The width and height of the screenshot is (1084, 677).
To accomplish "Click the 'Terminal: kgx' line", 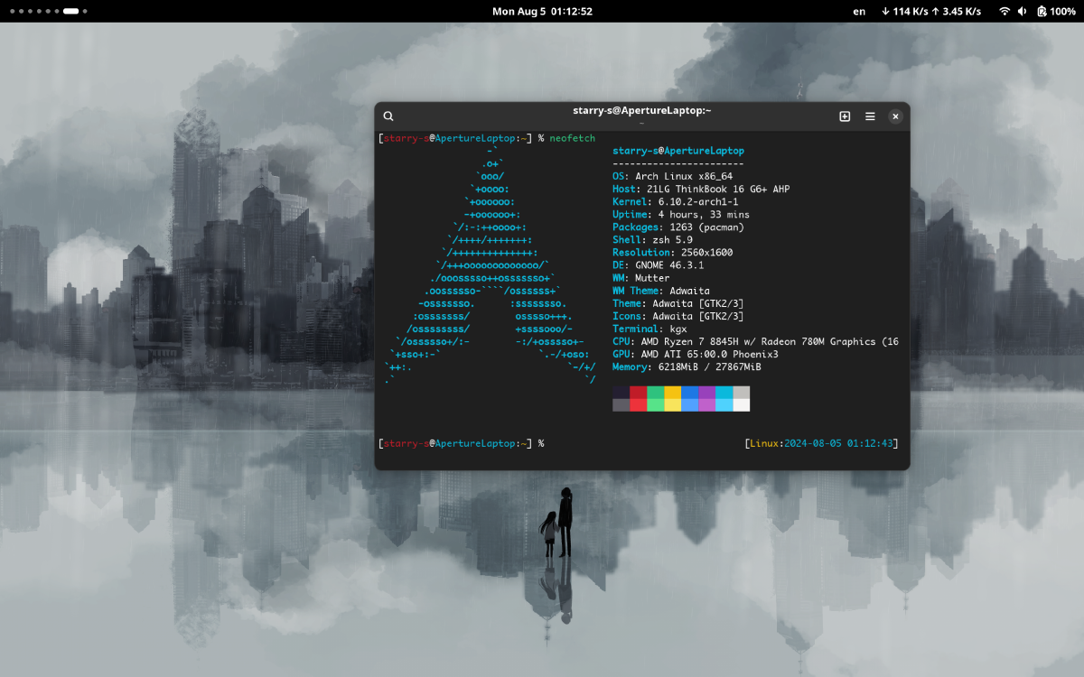I will coord(649,329).
